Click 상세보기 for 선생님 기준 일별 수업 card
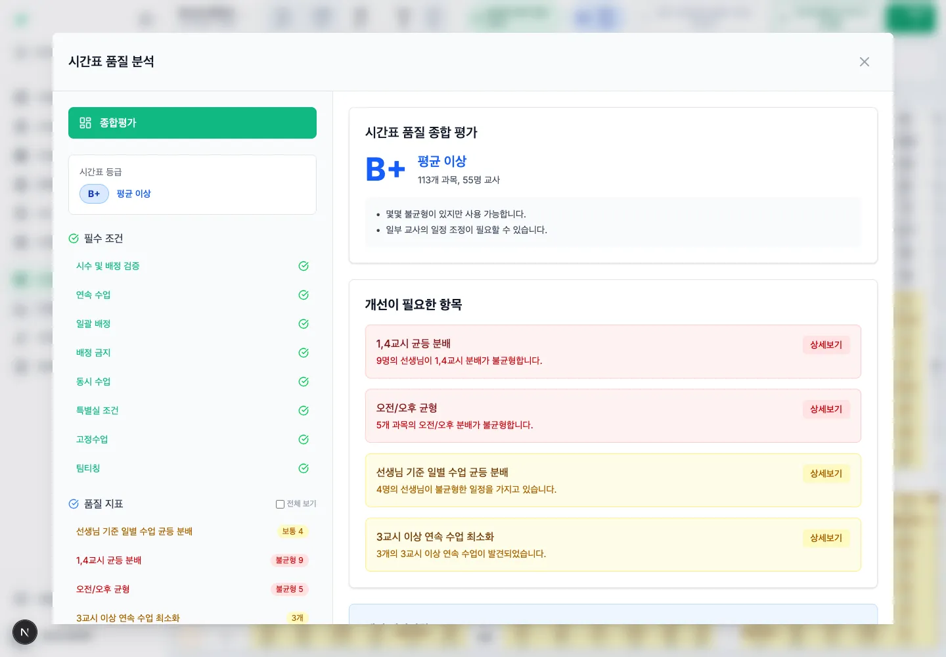This screenshot has height=657, width=946. point(826,474)
